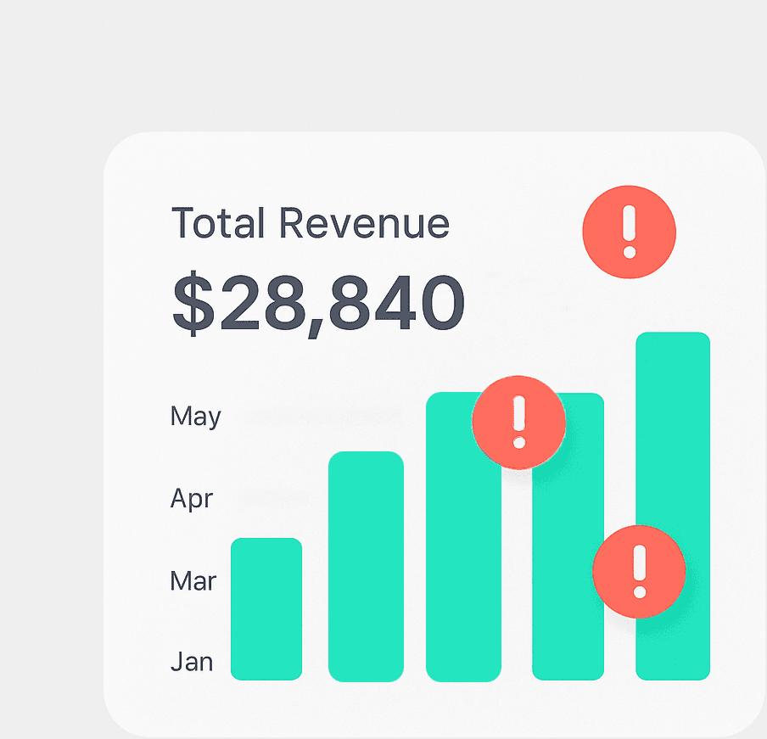Select the tallest, last revenue bar
This screenshot has width=767, height=739.
[x=673, y=507]
